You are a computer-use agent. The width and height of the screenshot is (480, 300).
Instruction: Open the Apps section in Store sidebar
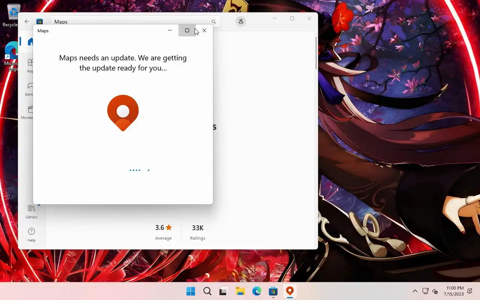[x=30, y=65]
